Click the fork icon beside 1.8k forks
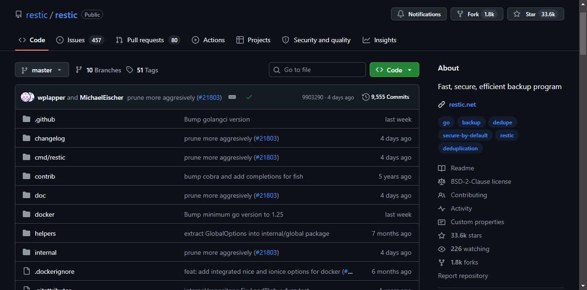Image resolution: width=587 pixels, height=290 pixels. click(x=442, y=262)
